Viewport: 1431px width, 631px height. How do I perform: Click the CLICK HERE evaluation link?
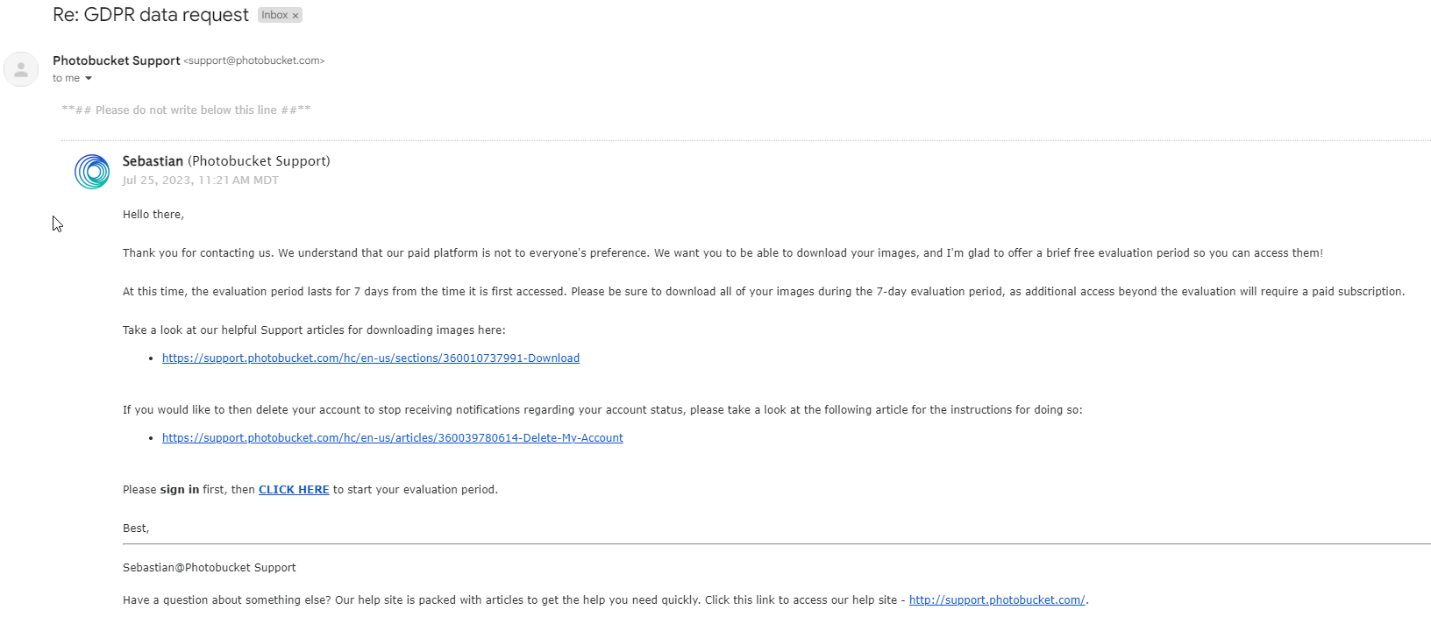pos(294,490)
